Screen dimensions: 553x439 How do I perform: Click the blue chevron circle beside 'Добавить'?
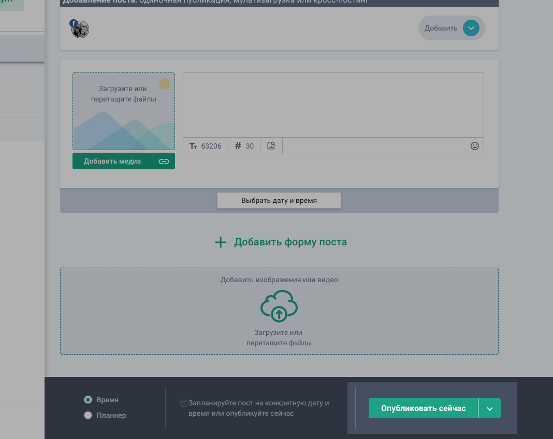[x=471, y=28]
